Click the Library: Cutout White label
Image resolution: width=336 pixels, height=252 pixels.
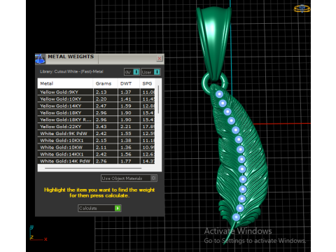[71, 71]
